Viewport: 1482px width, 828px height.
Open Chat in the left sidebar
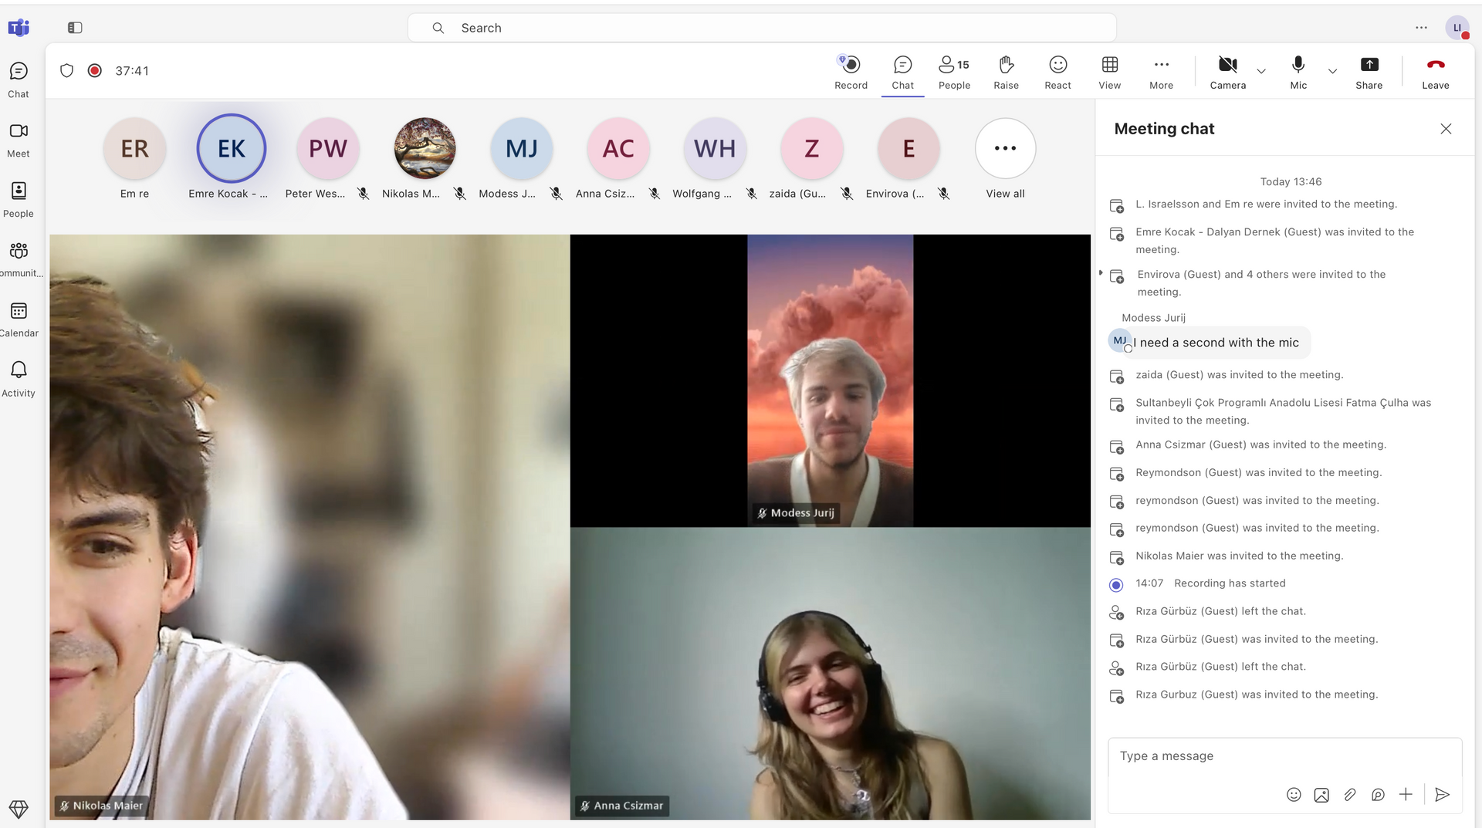coord(19,80)
